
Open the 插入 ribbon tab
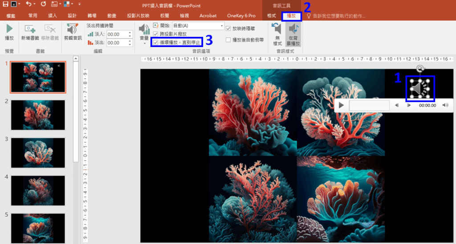pos(53,16)
